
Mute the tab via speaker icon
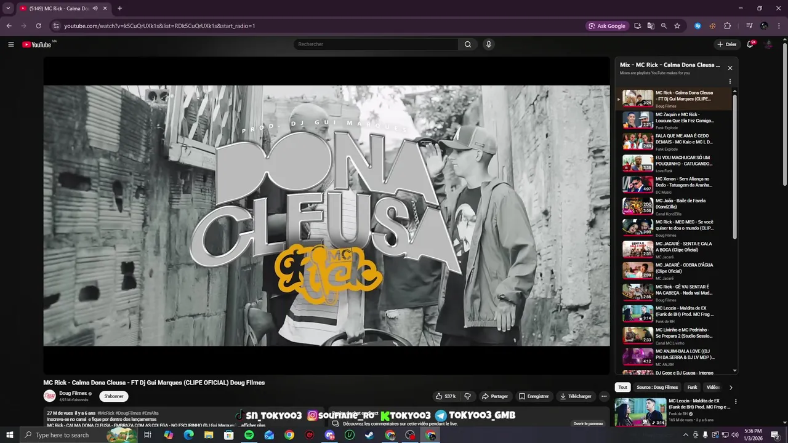coord(95,9)
